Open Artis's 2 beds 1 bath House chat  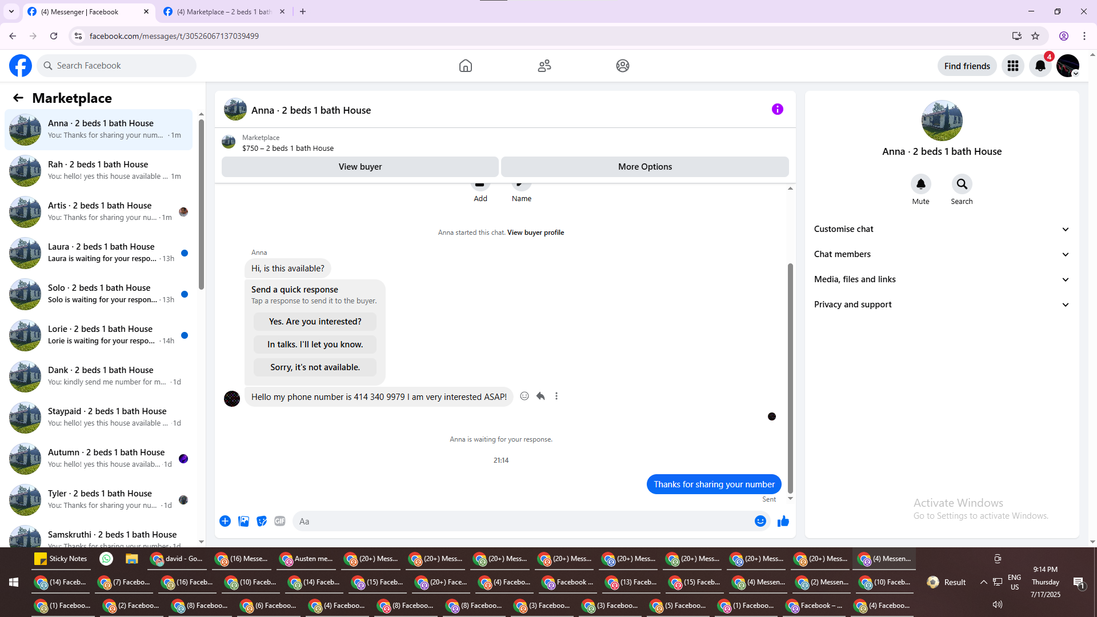click(98, 212)
